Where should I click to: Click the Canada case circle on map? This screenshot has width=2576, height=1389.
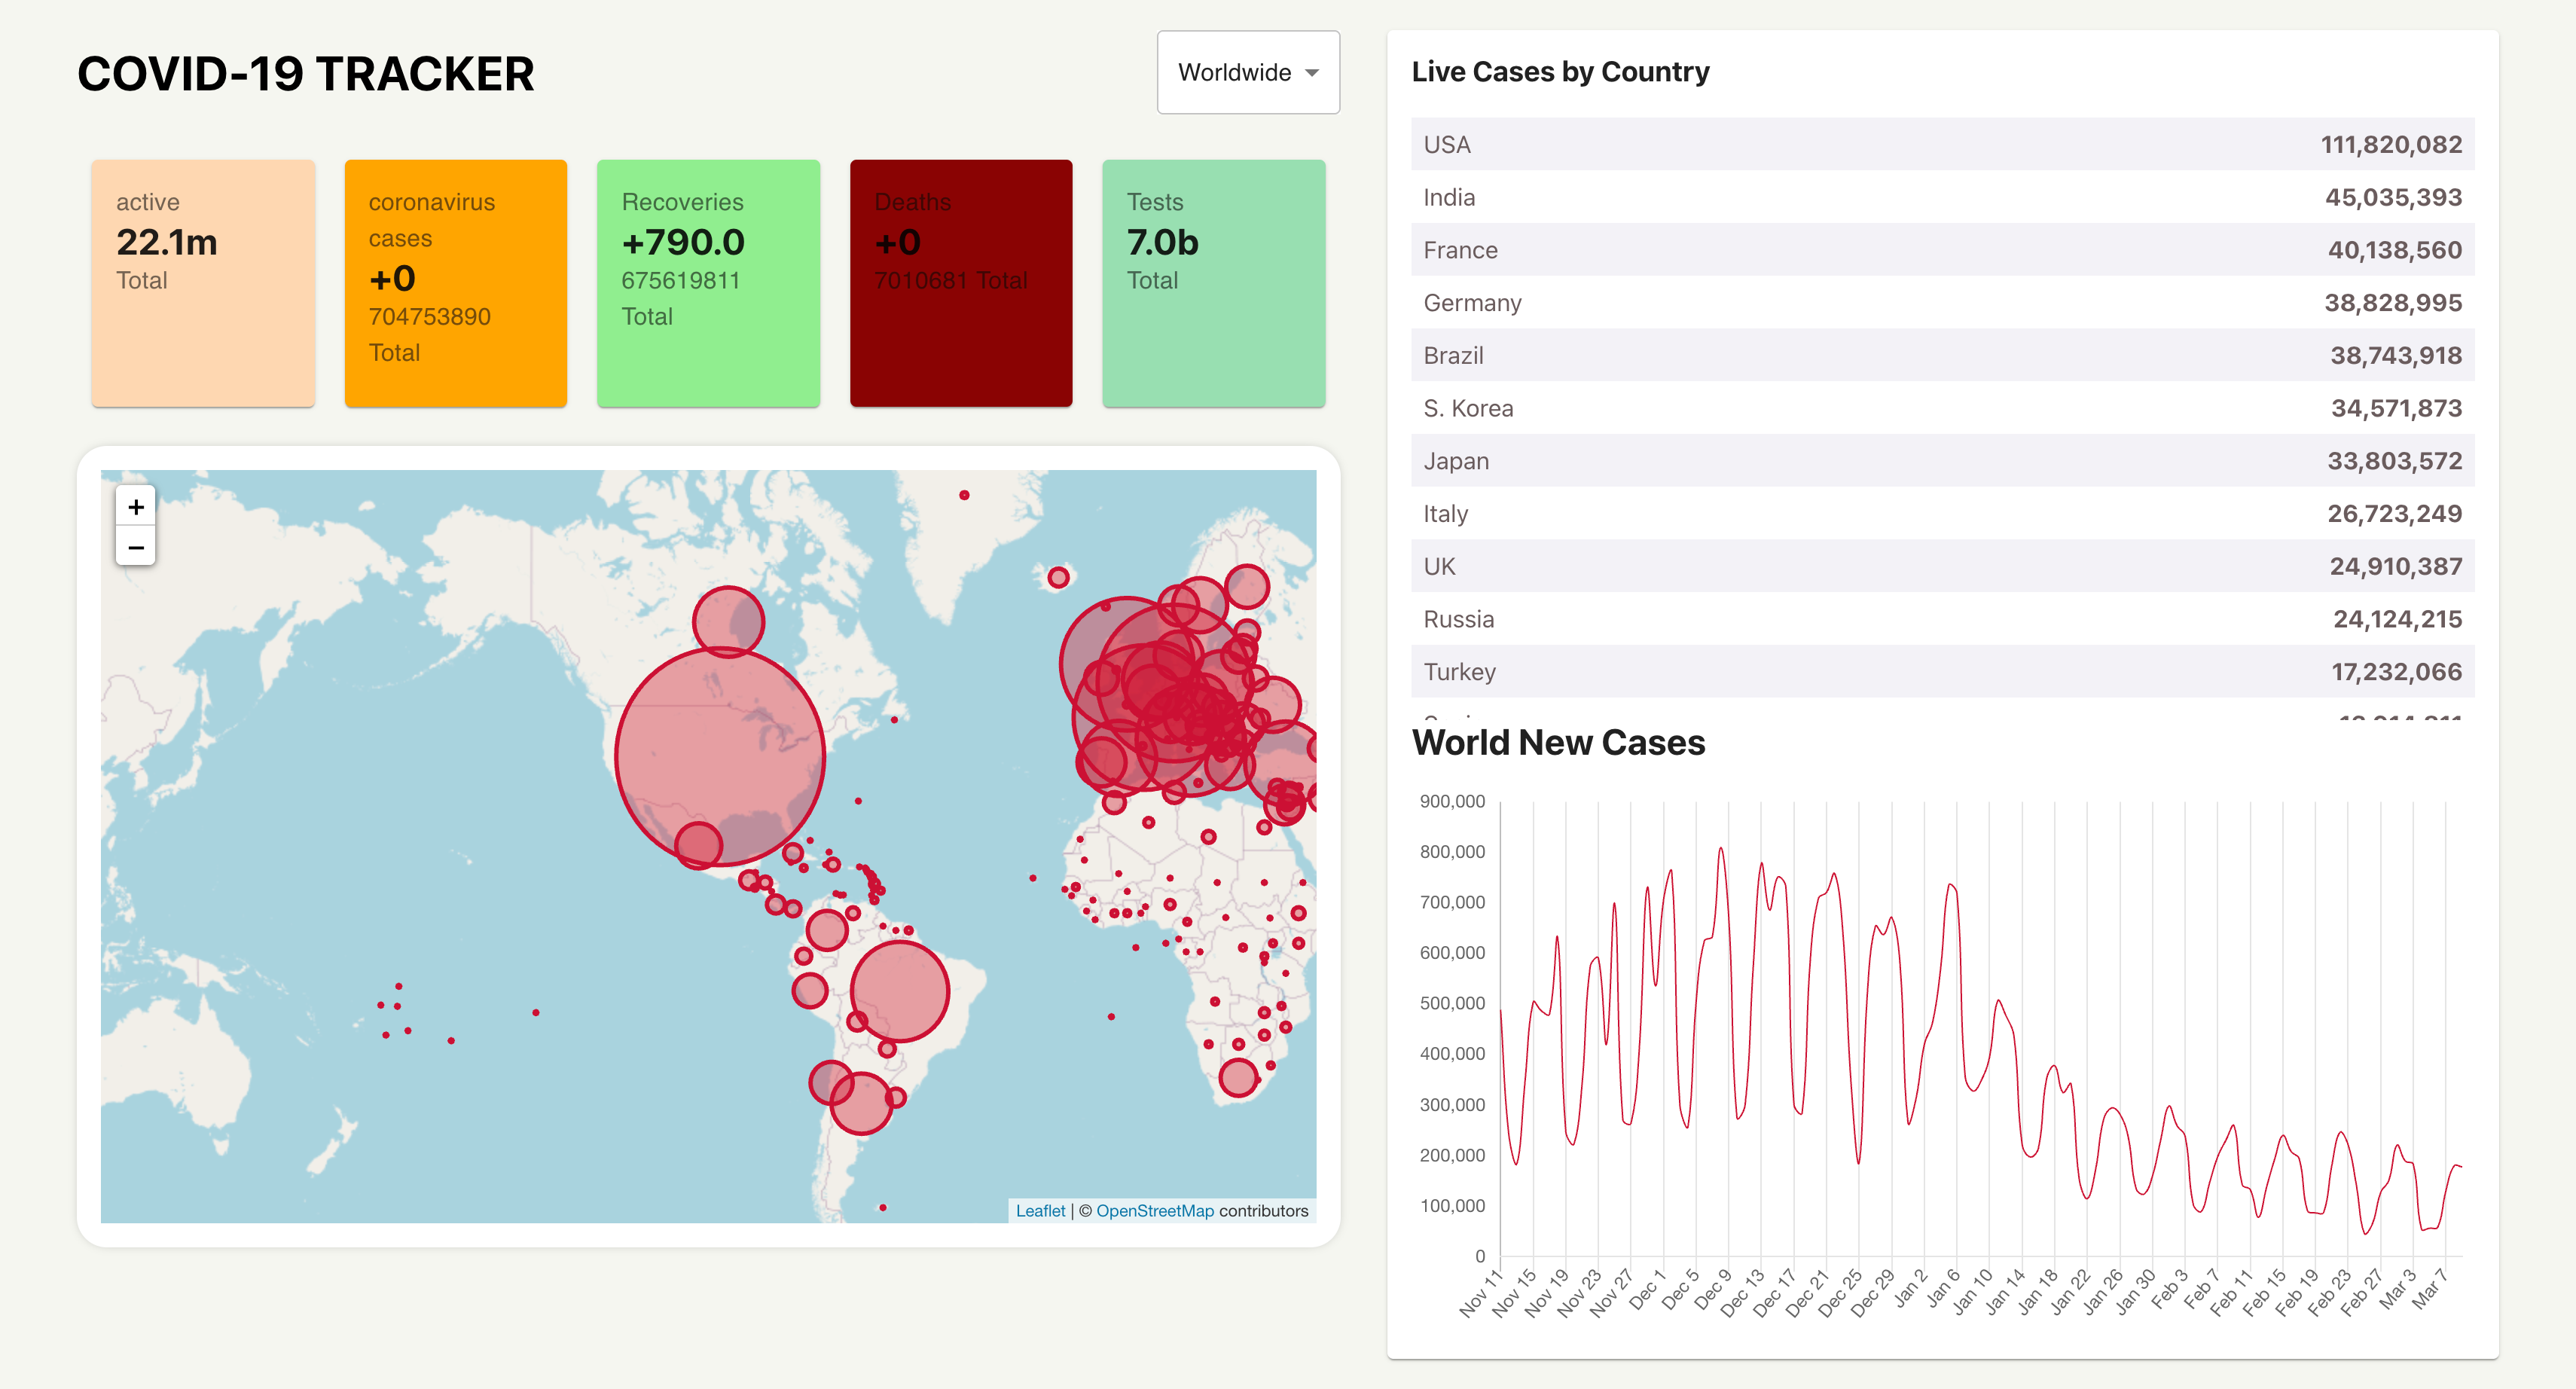(x=728, y=621)
